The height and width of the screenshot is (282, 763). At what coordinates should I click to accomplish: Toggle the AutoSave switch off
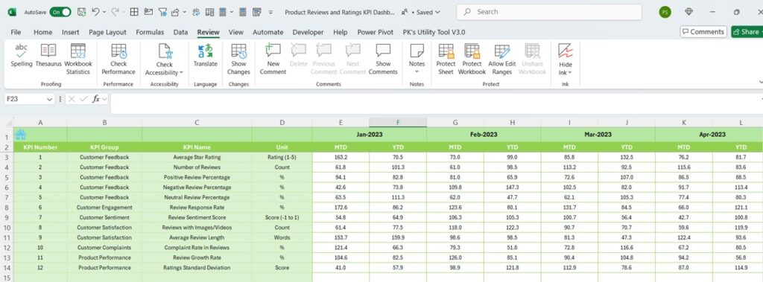tap(60, 12)
